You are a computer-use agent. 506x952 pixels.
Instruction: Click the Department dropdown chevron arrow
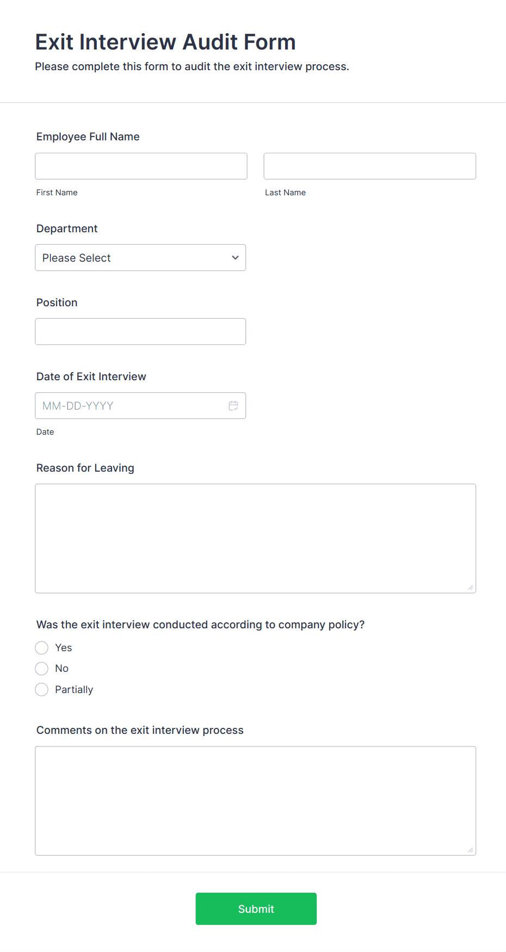tap(235, 257)
